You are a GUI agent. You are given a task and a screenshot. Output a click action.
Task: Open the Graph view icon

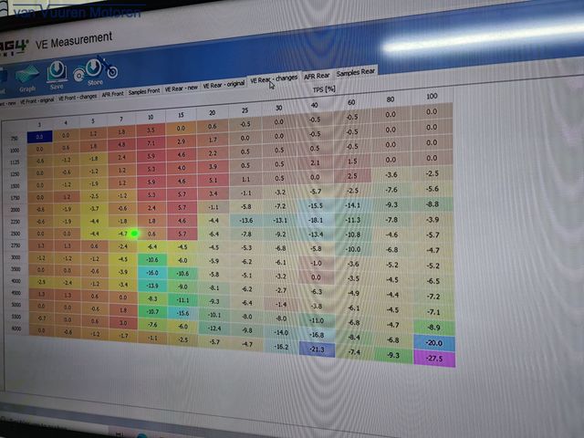[x=26, y=79]
